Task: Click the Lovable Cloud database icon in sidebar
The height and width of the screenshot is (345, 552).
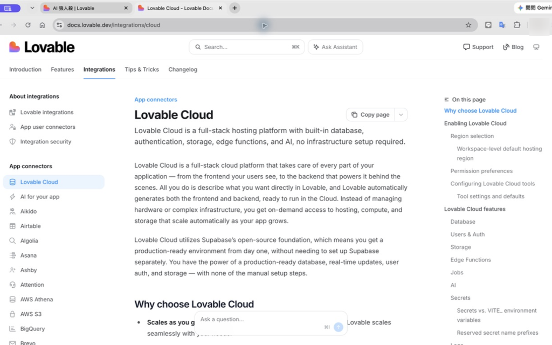Action: (12, 182)
